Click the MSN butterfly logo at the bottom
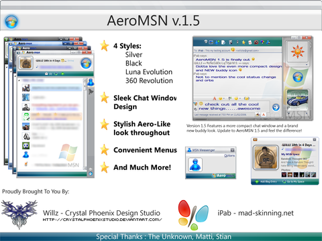 [x=194, y=215]
